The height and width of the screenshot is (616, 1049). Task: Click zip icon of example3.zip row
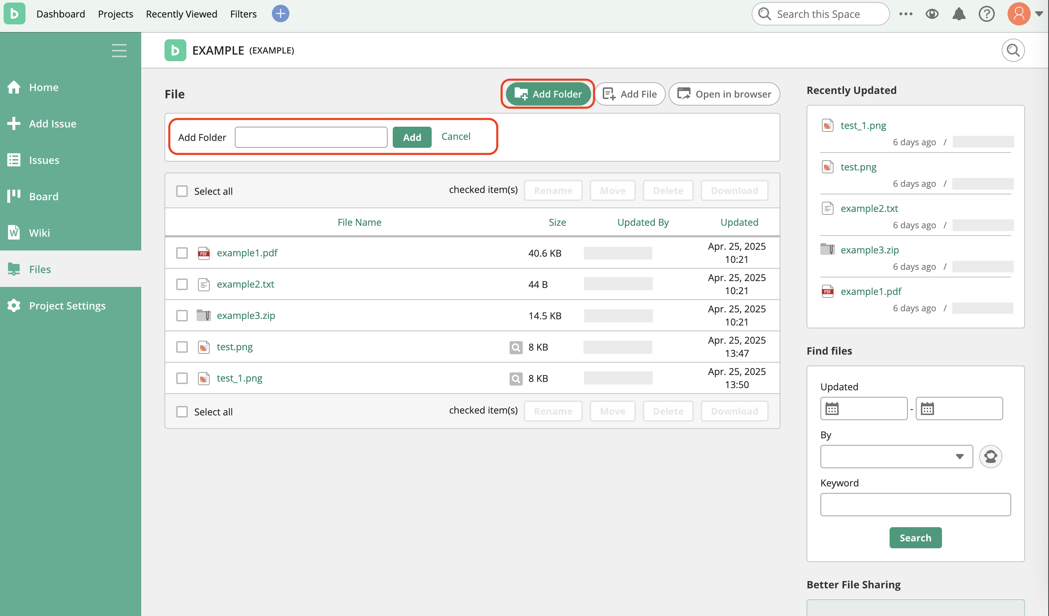click(x=203, y=315)
